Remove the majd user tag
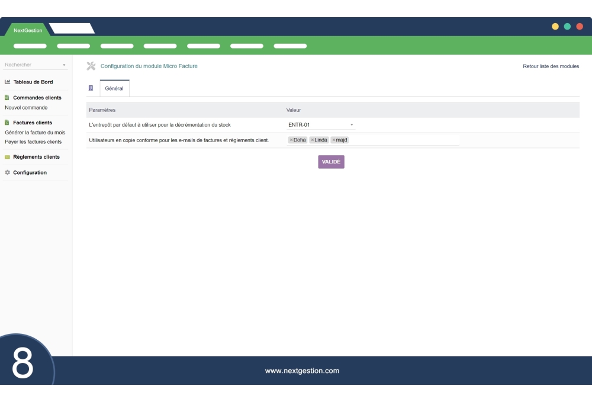This screenshot has height=402, width=592. (334, 140)
